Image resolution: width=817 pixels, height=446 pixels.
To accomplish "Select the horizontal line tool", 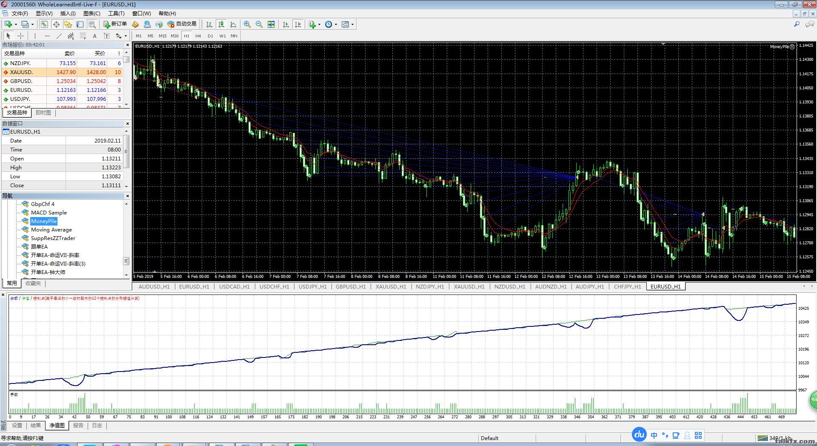I will [x=47, y=36].
